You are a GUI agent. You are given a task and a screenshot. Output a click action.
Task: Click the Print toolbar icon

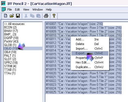click(x=46, y=16)
